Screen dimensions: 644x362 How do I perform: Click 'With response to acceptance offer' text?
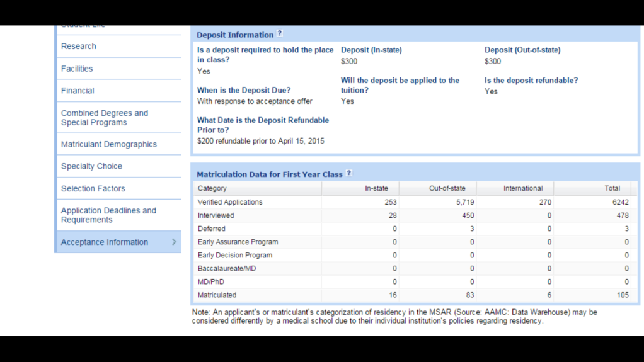click(255, 101)
